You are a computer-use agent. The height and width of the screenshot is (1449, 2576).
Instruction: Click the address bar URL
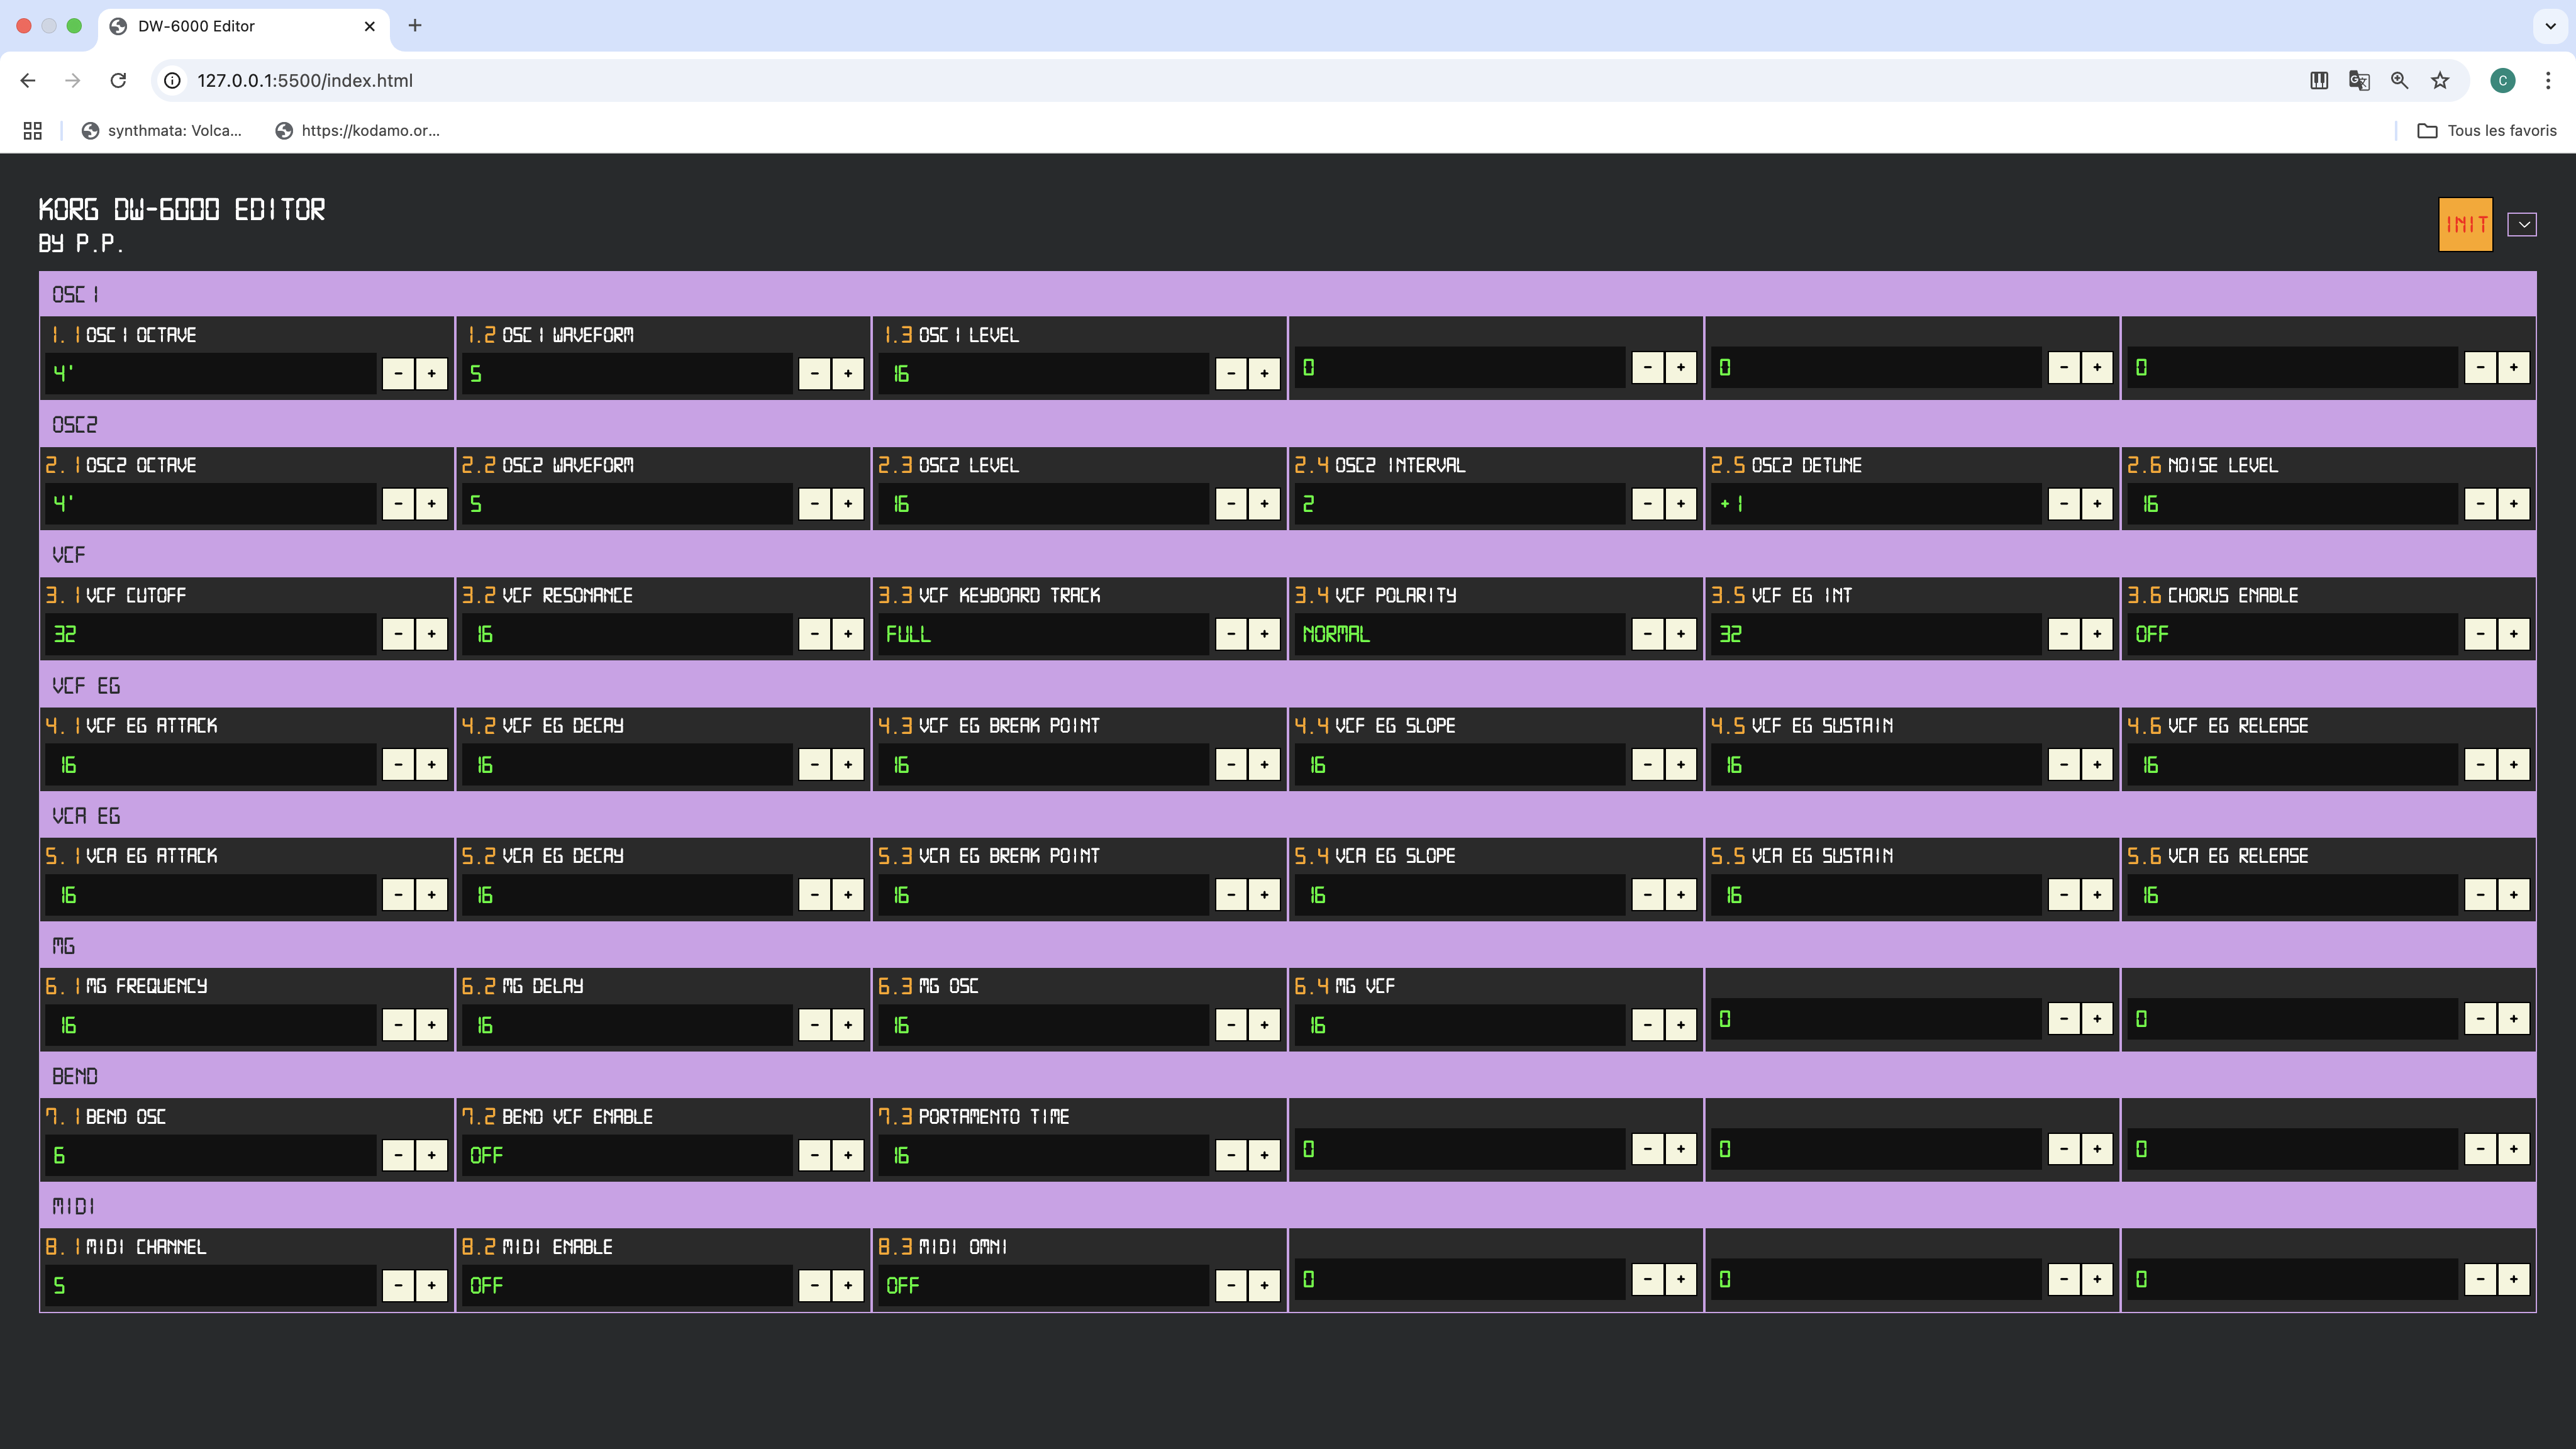coord(304,80)
